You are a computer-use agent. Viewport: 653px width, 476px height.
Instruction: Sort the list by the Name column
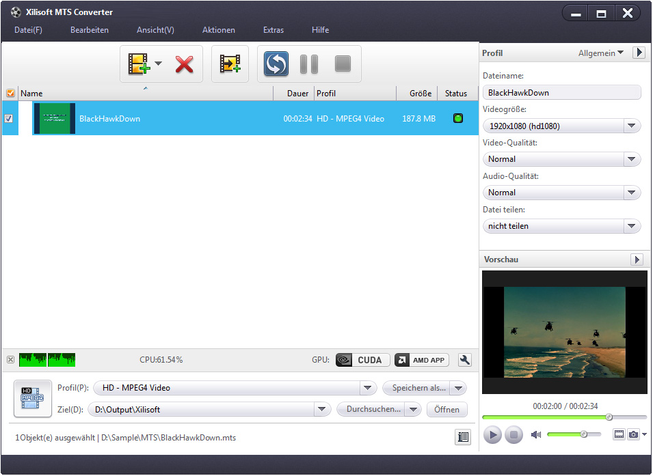[146, 93]
